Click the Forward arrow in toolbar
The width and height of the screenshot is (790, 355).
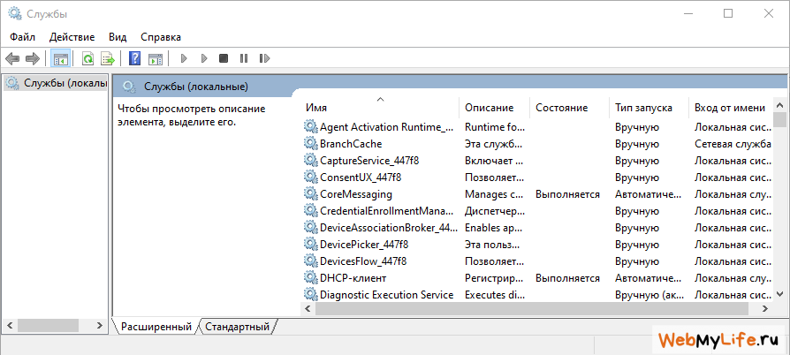[33, 58]
